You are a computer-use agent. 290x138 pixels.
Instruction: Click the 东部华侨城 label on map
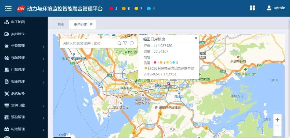[x=238, y=61]
